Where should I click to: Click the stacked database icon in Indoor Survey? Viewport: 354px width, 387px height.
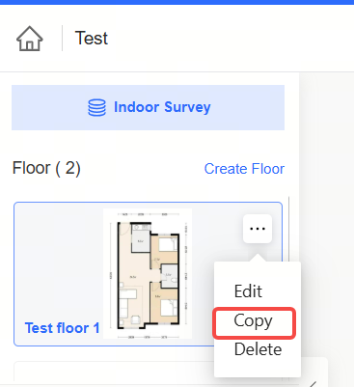click(x=96, y=107)
